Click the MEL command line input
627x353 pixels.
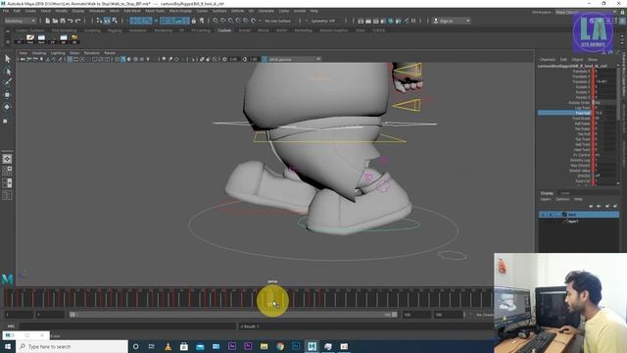pyautogui.click(x=128, y=327)
